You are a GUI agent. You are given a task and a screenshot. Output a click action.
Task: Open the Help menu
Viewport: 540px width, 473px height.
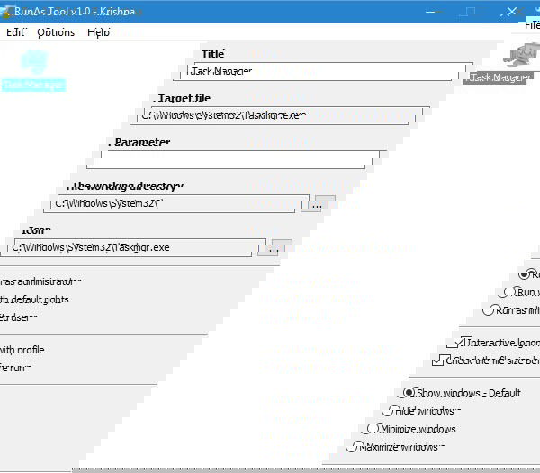98,32
